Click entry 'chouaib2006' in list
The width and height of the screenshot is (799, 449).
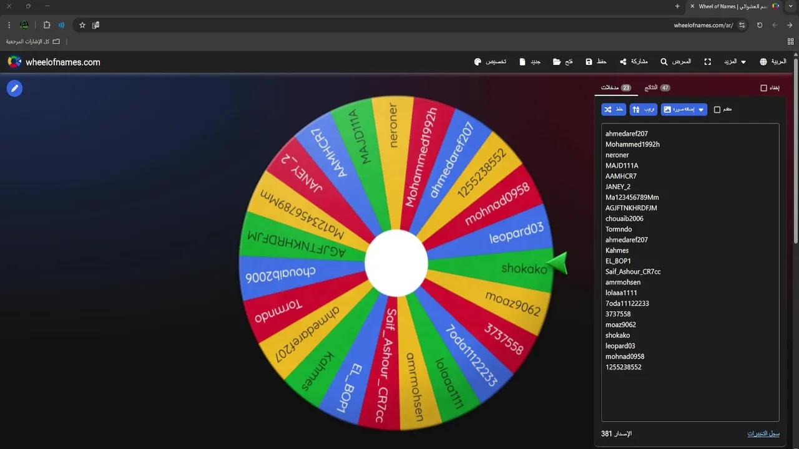coord(624,219)
